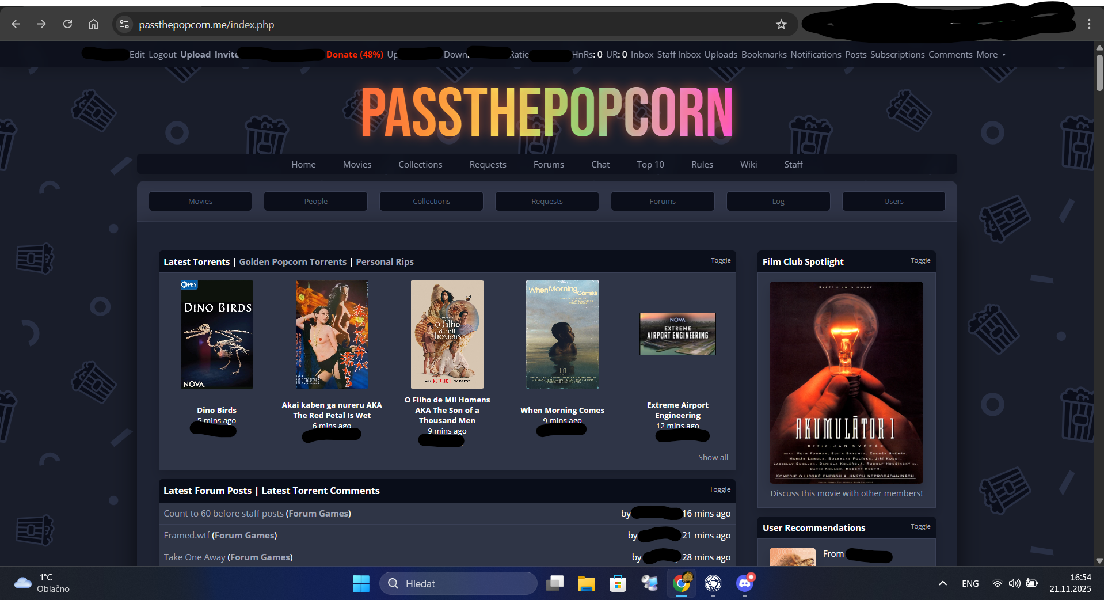Open the Dino Birds poster
This screenshot has width=1104, height=600.
click(217, 335)
